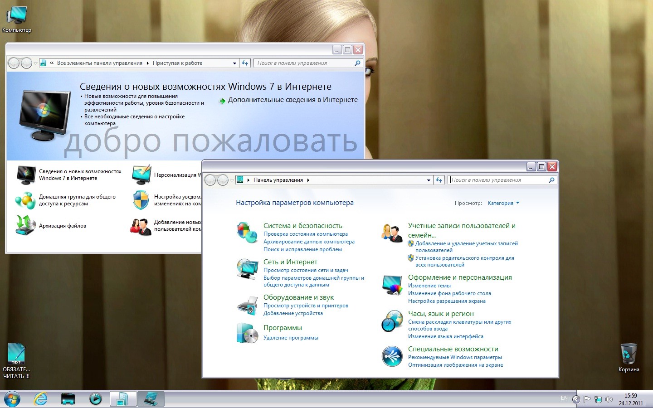Open the Сеть и Интернет heading link
Screen dimensions: 653x408
tap(290, 262)
